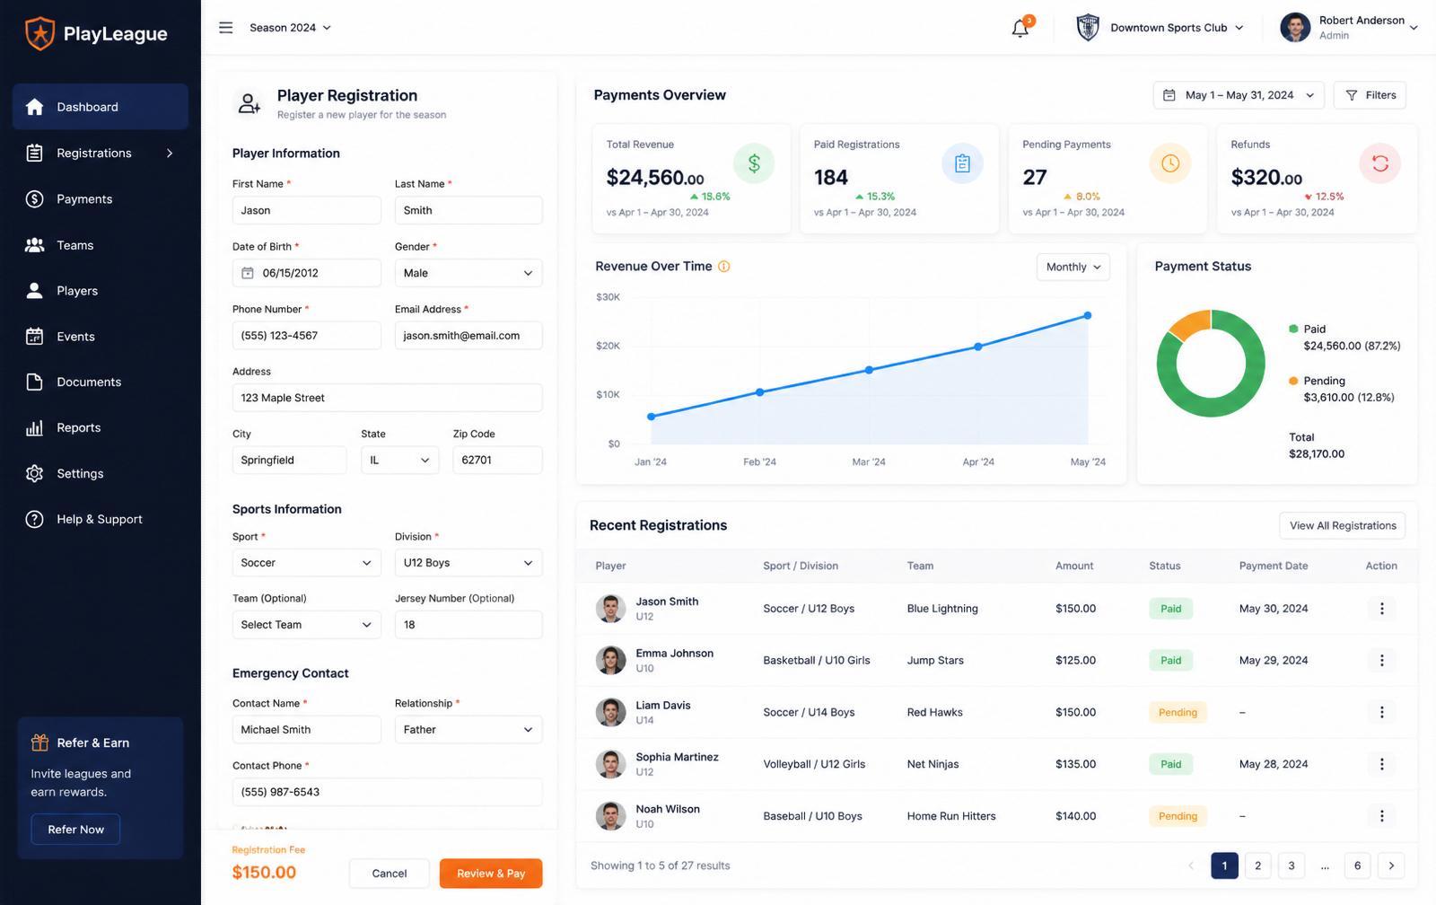Click the calendar icon in Date of Birth
Image resolution: width=1436 pixels, height=905 pixels.
pos(248,273)
